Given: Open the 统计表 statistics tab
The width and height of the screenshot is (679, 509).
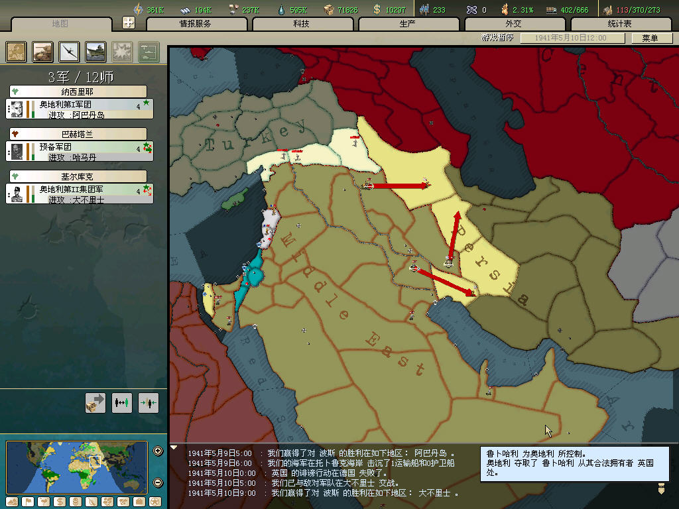Looking at the screenshot, I should tap(620, 24).
